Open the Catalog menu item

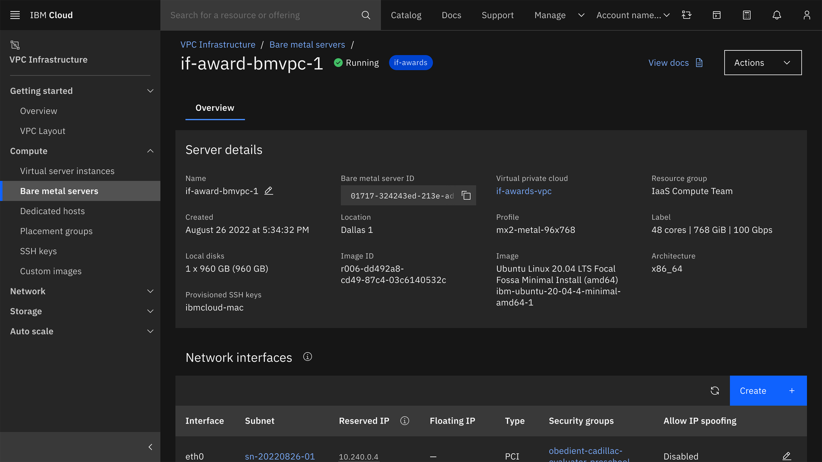tap(406, 15)
